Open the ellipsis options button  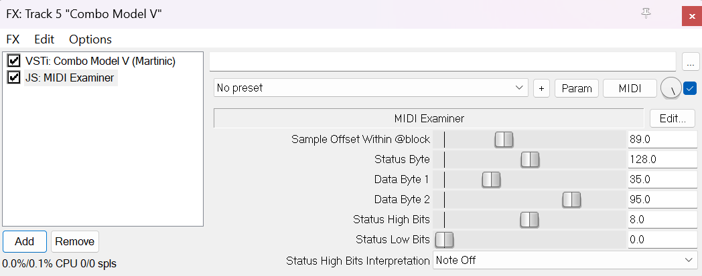[x=691, y=61]
